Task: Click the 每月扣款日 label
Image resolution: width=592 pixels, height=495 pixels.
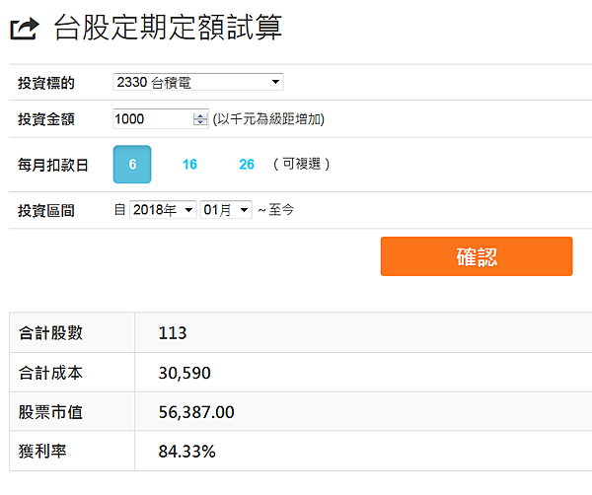Action: (53, 165)
